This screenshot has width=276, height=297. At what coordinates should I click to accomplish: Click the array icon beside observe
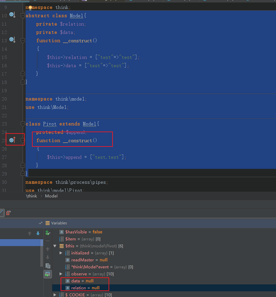[68, 274]
